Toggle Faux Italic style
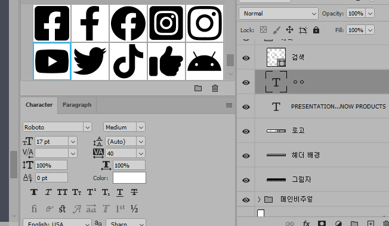Viewport: 389px width, 226px height. 48,192
